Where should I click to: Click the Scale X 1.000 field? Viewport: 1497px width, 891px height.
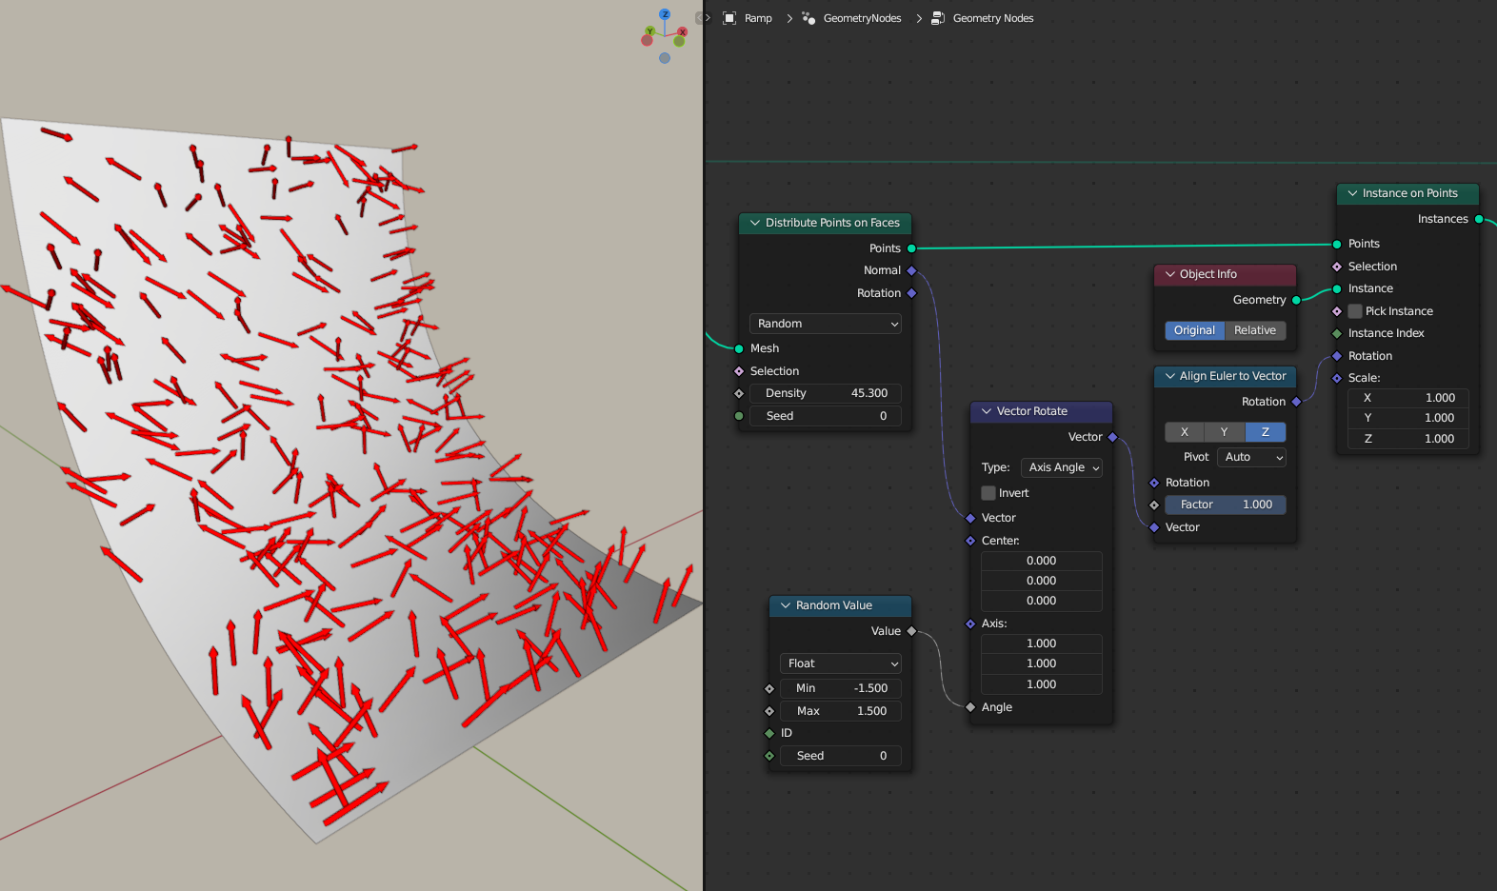pos(1408,398)
